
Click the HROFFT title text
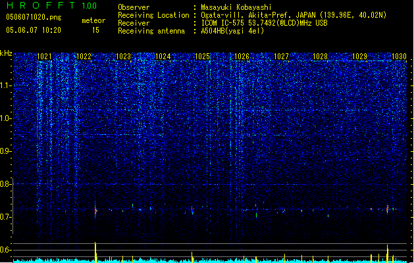tap(41, 5)
